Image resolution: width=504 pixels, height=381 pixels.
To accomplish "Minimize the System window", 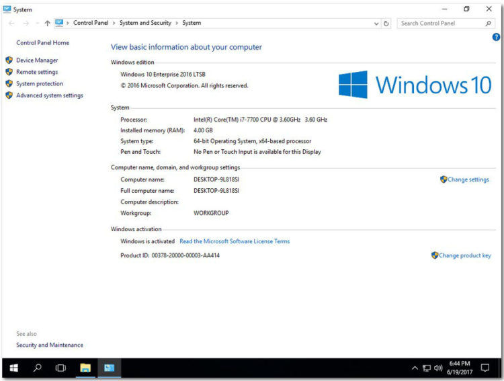I will [445, 9].
